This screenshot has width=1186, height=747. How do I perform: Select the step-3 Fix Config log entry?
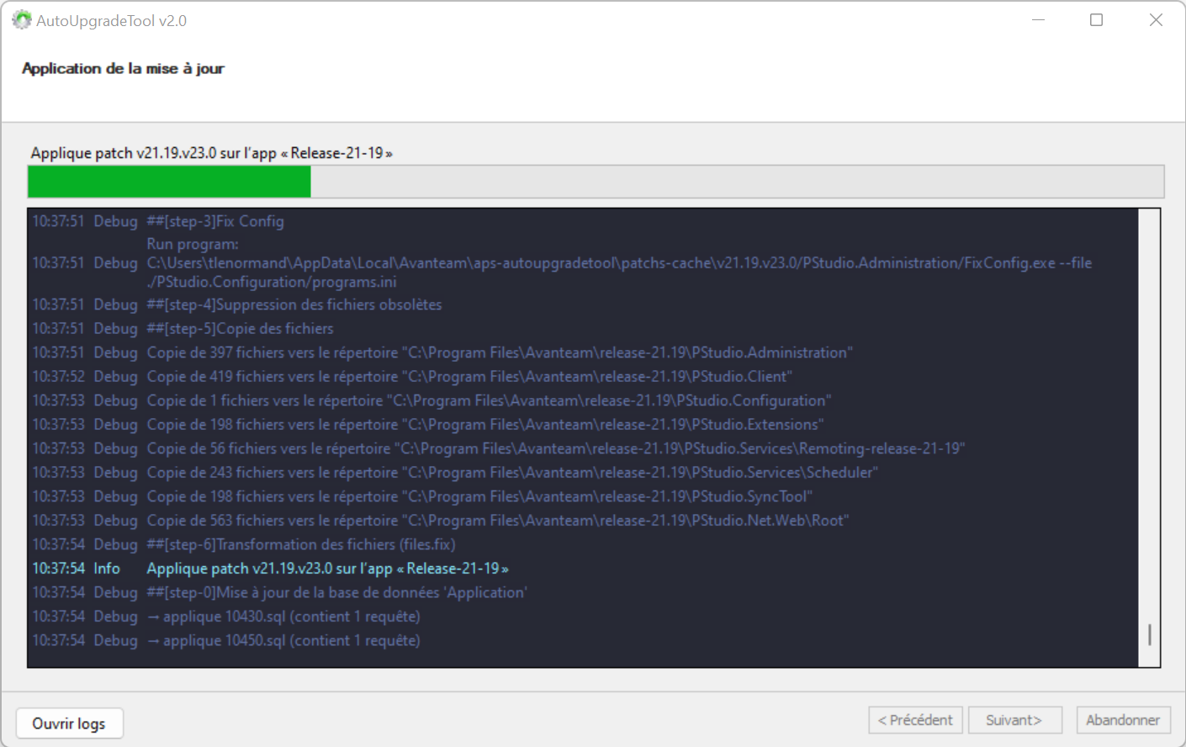click(x=215, y=221)
